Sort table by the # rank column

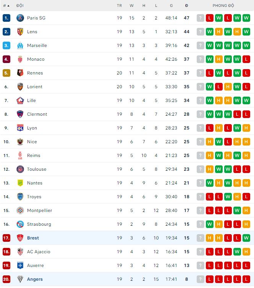(x=6, y=6)
